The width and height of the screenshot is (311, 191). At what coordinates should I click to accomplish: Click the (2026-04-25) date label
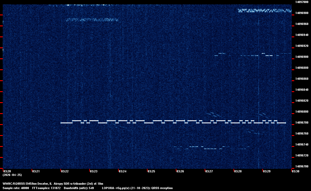(x=12, y=175)
